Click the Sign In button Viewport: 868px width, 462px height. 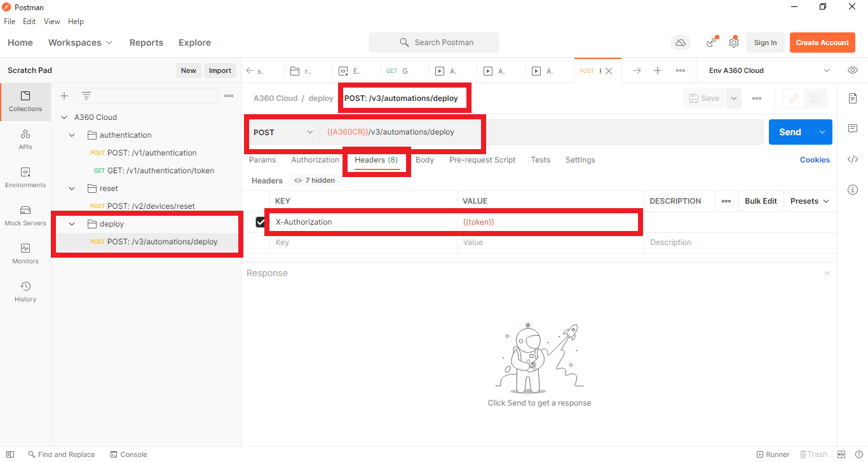tap(765, 43)
